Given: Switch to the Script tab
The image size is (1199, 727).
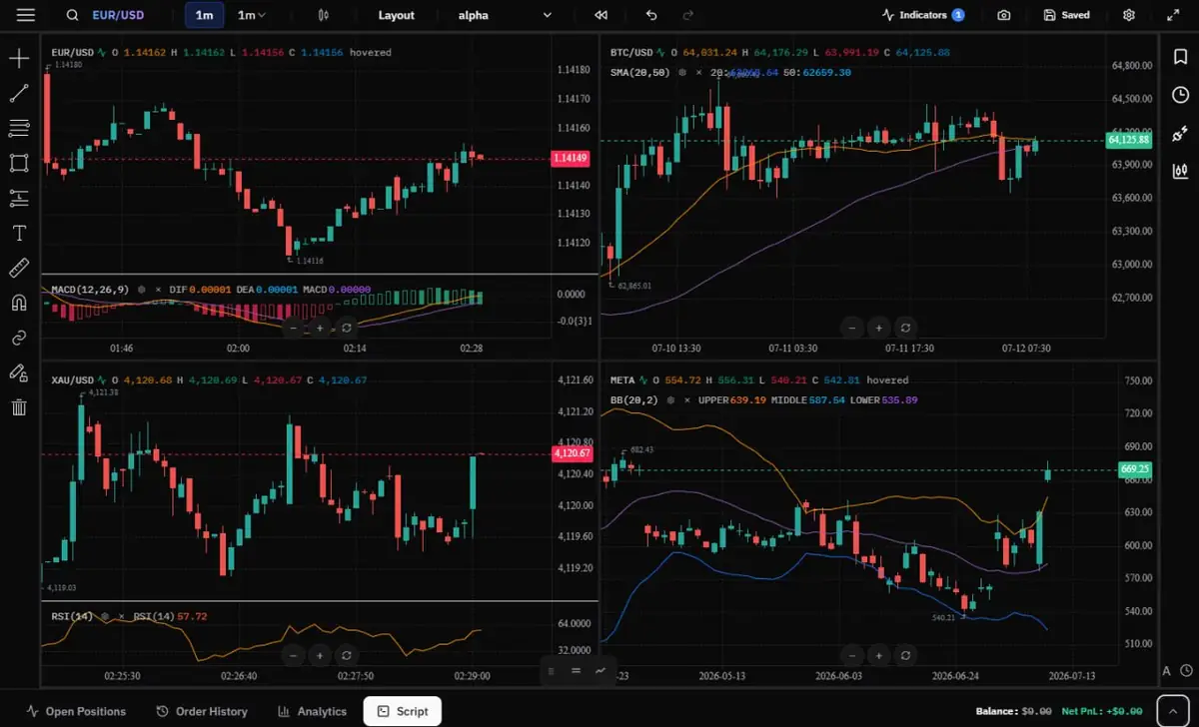Looking at the screenshot, I should pyautogui.click(x=403, y=711).
